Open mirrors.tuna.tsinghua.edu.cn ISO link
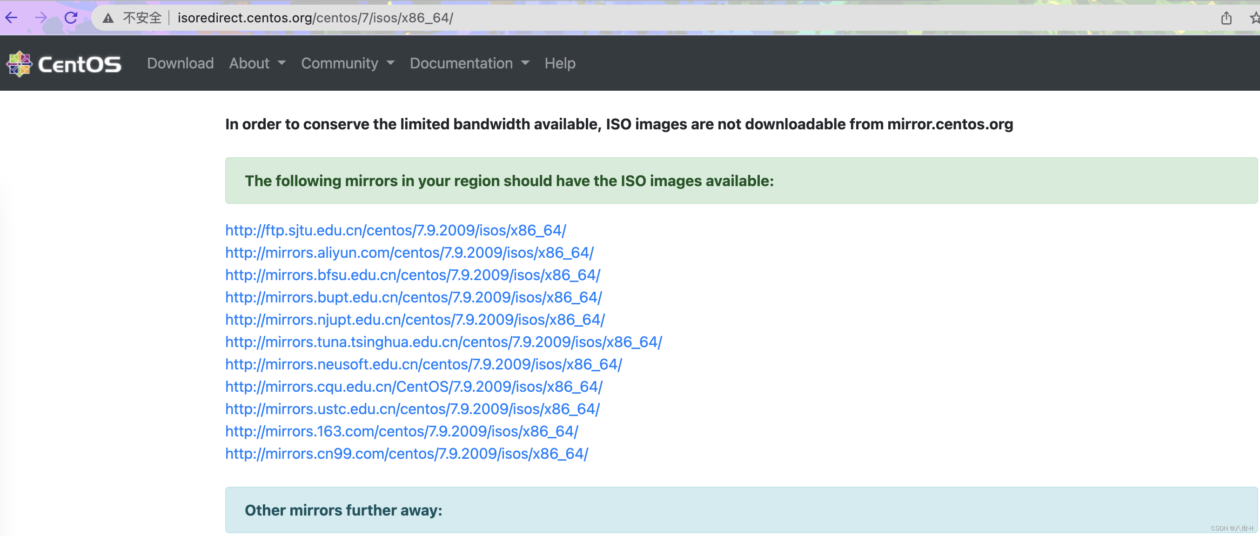The width and height of the screenshot is (1260, 536). click(x=443, y=342)
